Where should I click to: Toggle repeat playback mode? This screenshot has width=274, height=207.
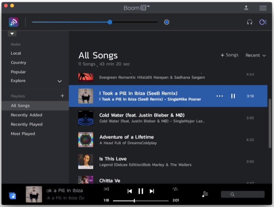(x=175, y=189)
